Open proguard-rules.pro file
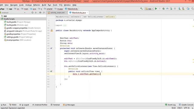Screen dimensions: 194x109 coord(23,31)
